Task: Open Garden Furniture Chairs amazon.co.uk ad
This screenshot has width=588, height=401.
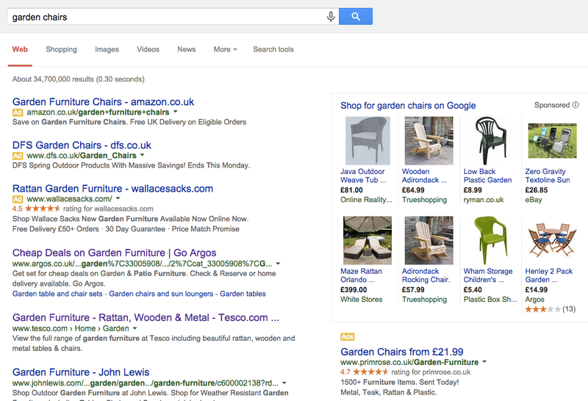Action: point(103,102)
